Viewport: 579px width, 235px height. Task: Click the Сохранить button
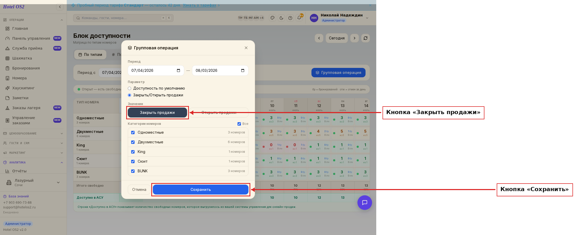pos(201,190)
